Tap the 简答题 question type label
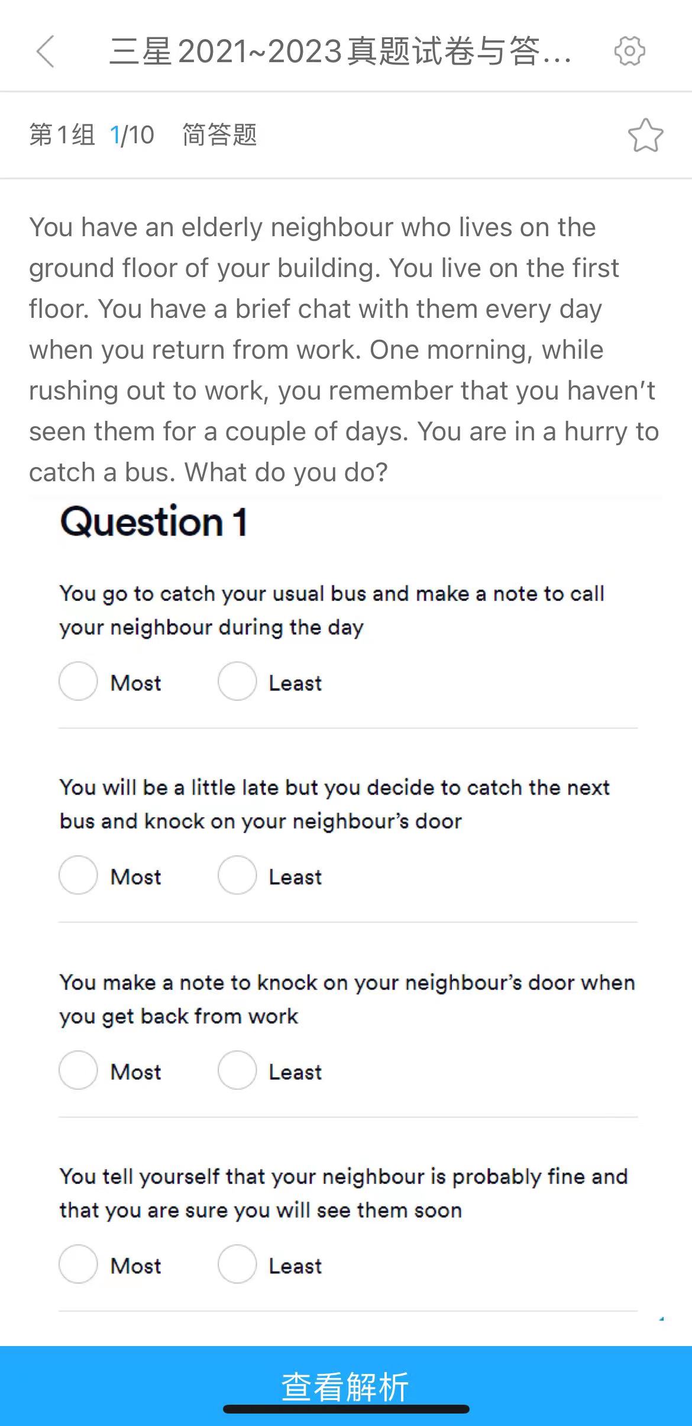The image size is (692, 1426). (x=219, y=136)
